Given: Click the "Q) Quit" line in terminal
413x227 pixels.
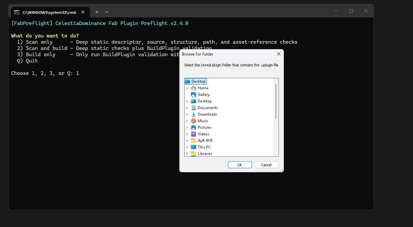Looking at the screenshot, I should point(27,61).
